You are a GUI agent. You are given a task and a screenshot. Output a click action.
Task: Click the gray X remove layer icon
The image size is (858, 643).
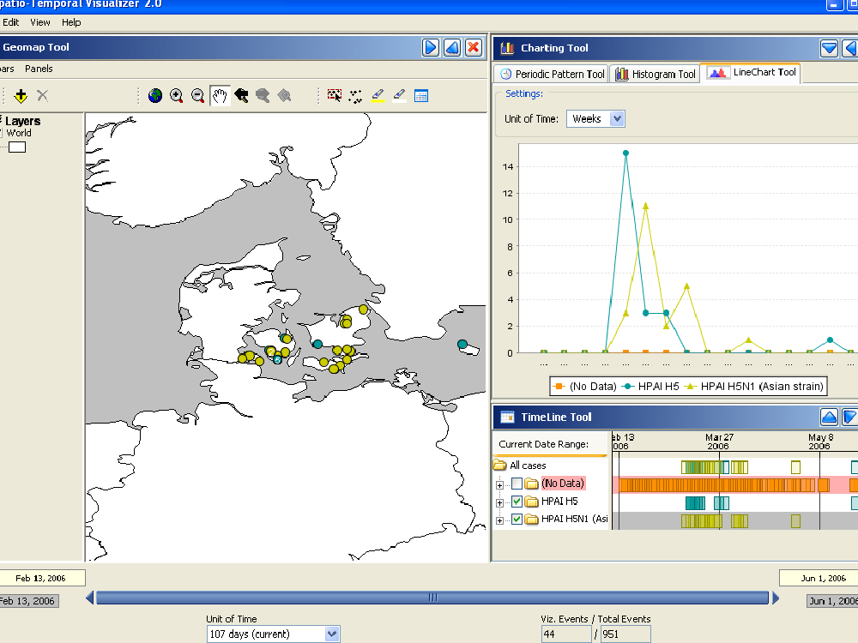tap(42, 96)
